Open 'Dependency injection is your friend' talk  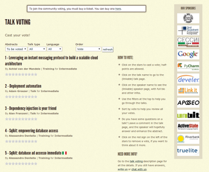(x=30, y=108)
